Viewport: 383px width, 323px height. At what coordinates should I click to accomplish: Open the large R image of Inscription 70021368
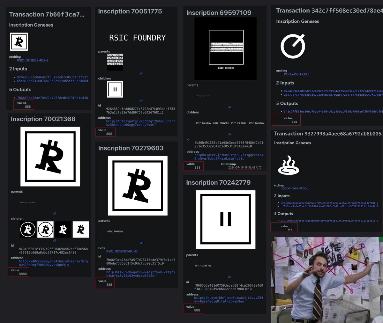tap(50, 157)
